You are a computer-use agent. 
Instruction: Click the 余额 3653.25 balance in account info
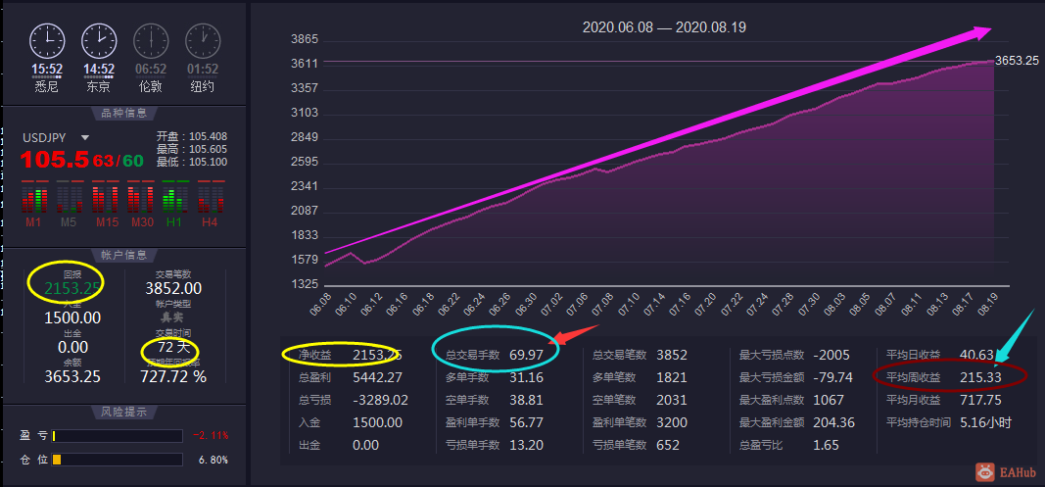(72, 376)
